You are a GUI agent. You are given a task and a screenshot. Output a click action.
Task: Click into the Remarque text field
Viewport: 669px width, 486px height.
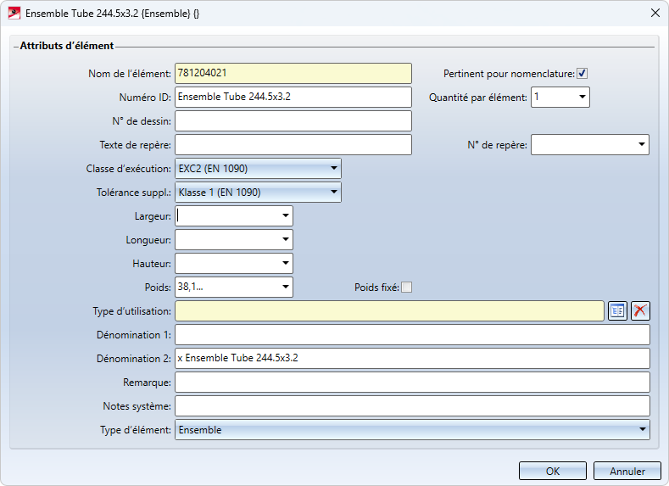[x=412, y=383]
